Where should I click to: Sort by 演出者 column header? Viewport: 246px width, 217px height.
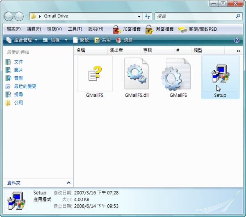click(124, 50)
